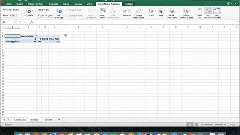240x135 pixels.
Task: Click the Expand Field button
Action: coord(73,10)
